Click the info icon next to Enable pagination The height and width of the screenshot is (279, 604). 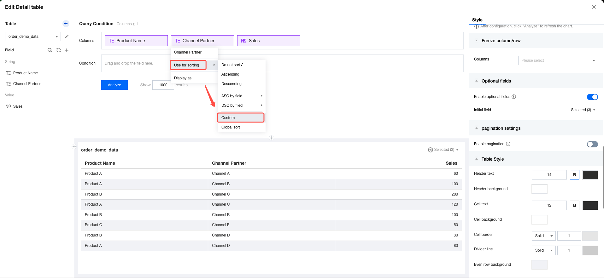tap(508, 144)
